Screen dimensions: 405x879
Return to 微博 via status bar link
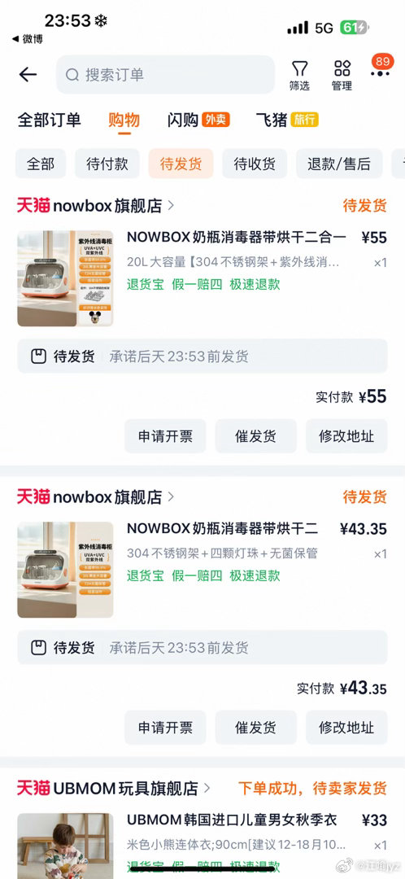point(27,39)
